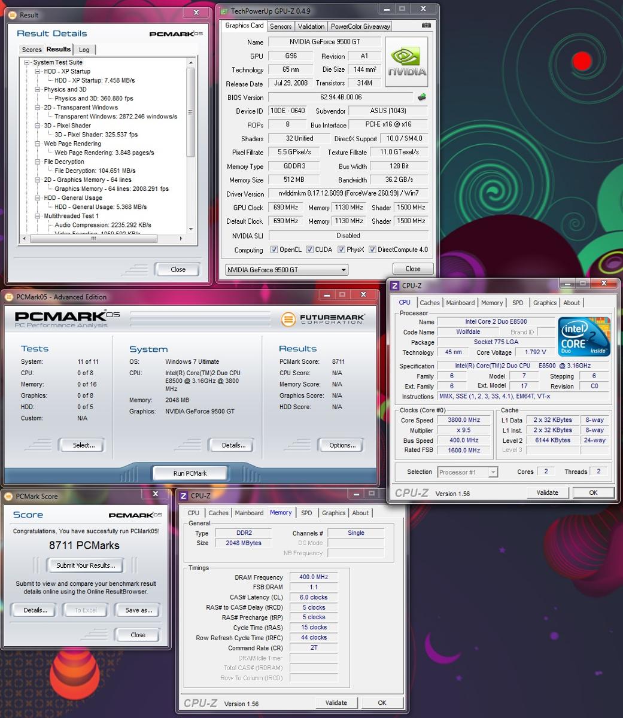Click the Options... button under Results
The height and width of the screenshot is (718, 623).
click(x=342, y=445)
